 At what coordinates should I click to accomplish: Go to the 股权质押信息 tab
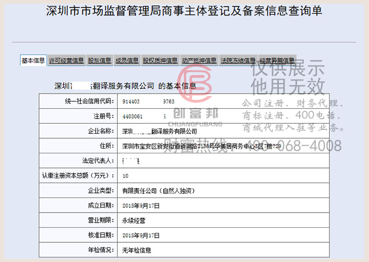pyautogui.click(x=160, y=61)
